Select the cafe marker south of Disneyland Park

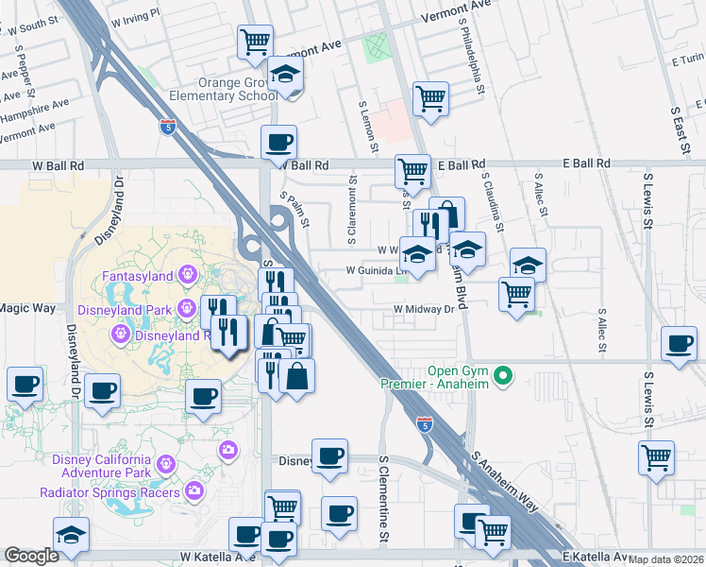204,399
